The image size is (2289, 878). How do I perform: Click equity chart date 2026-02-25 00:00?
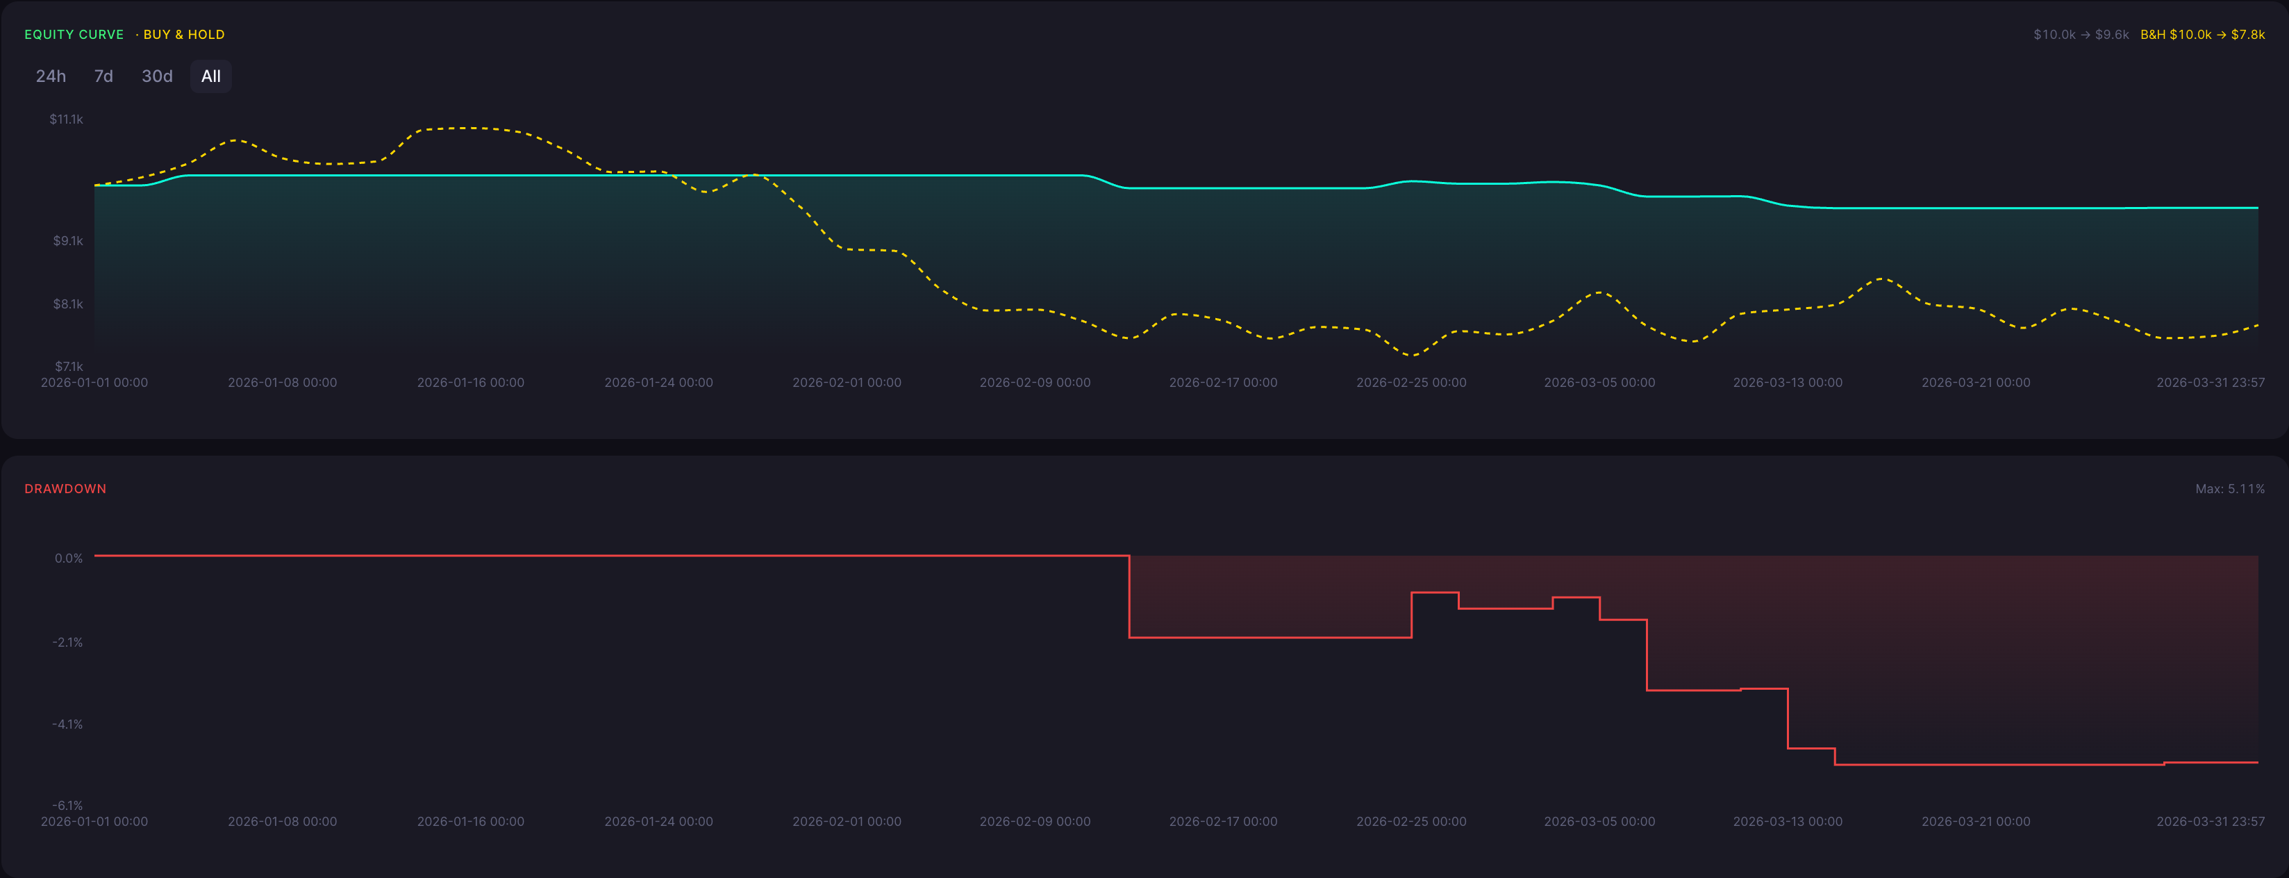click(1411, 382)
